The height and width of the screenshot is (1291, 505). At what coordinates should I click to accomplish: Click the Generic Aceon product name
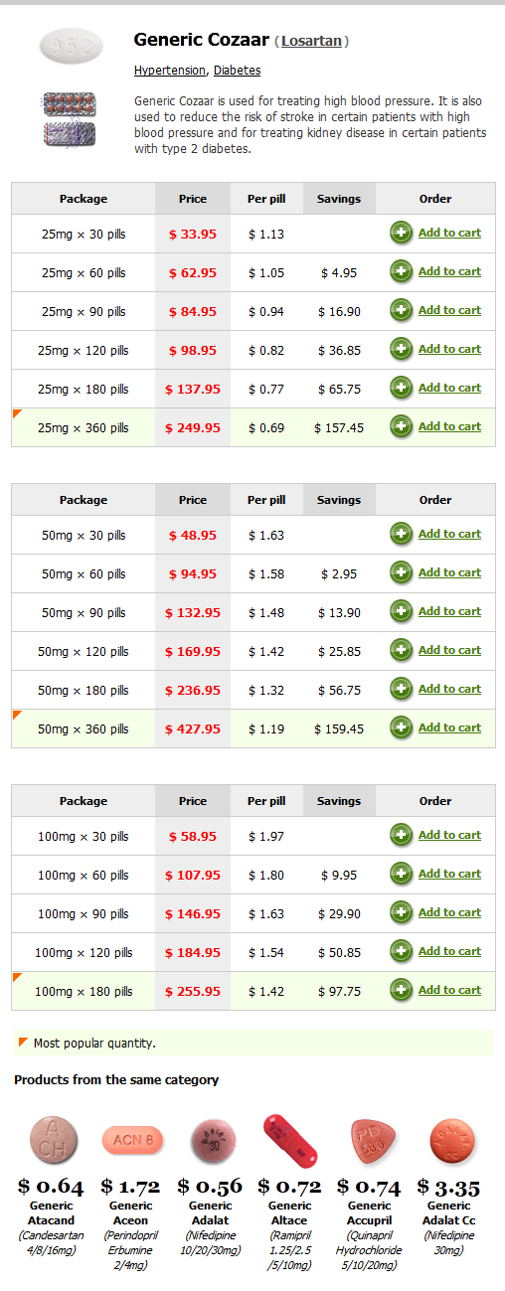130,1213
